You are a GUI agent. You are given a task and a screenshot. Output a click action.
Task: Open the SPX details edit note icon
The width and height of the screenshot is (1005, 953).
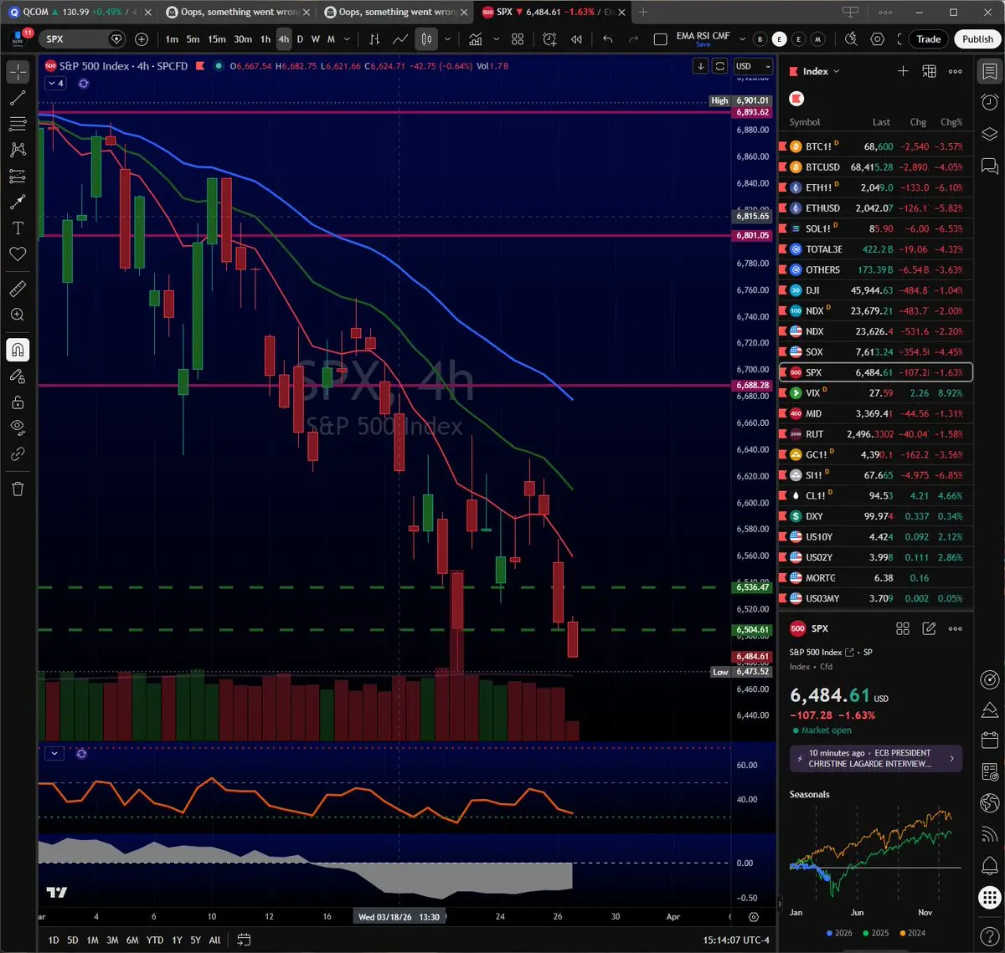(929, 628)
